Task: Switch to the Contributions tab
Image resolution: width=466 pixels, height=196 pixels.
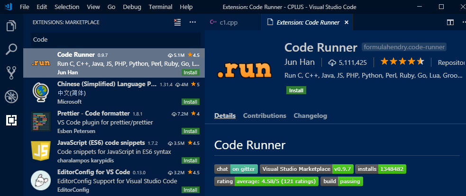Action: point(265,116)
